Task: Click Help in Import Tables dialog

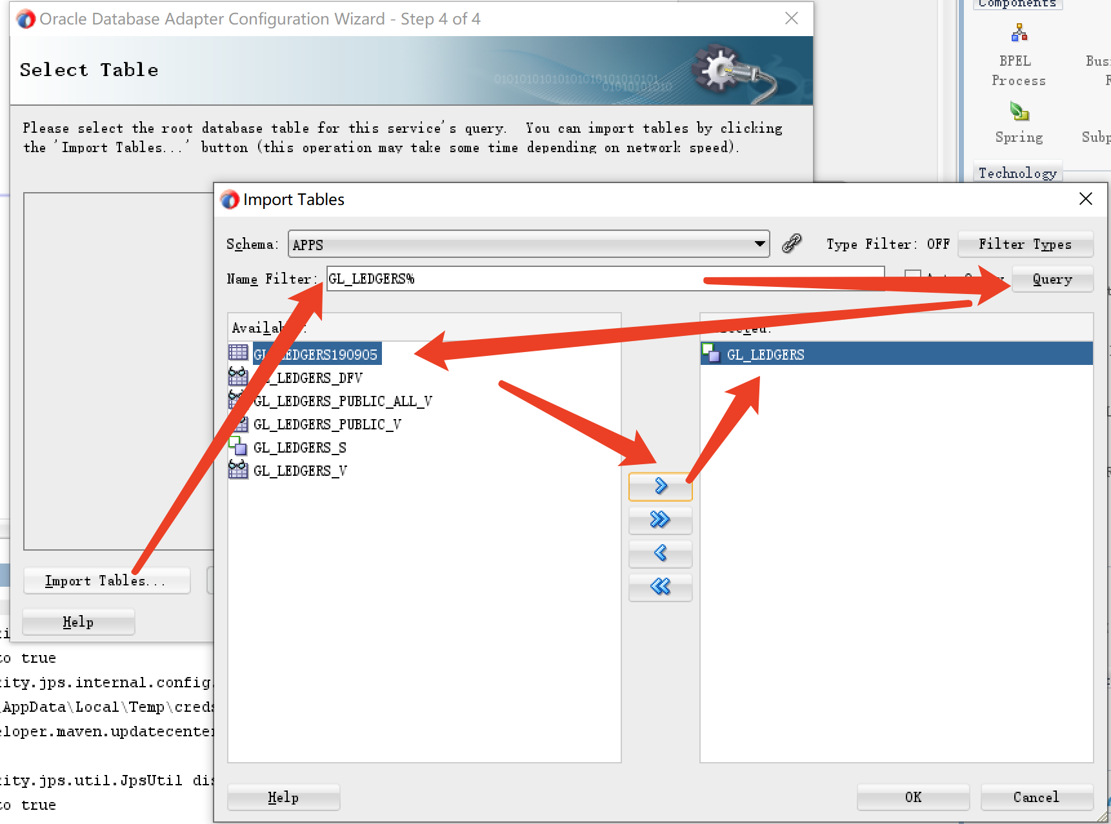Action: pos(283,798)
